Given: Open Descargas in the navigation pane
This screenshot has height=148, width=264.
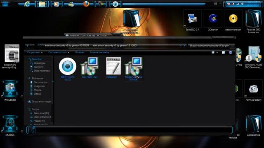Looking at the screenshot, I should pos(39,63).
